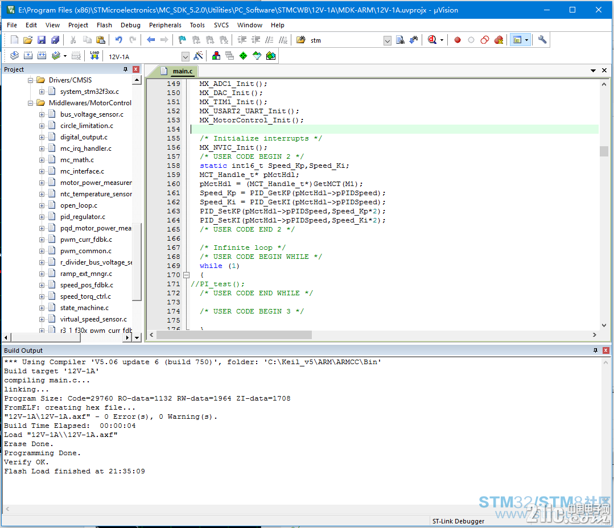Collapse the Drivers/CMSIS folder
Screen dimensions: 614x528
[x=30, y=80]
